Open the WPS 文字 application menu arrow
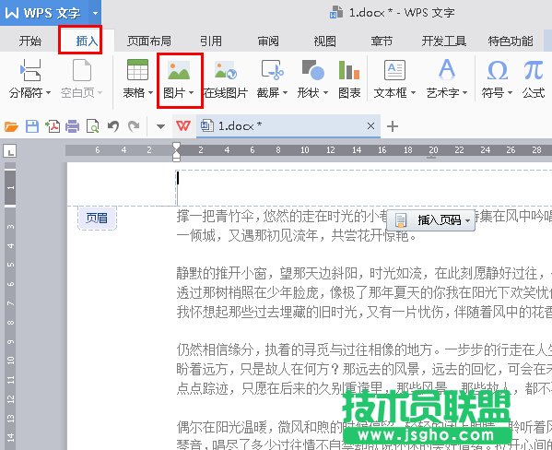Image resolution: width=552 pixels, height=450 pixels. point(95,13)
